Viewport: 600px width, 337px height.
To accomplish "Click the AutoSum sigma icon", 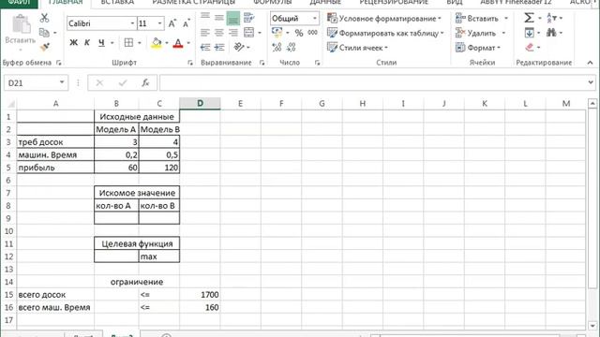I will pyautogui.click(x=529, y=18).
